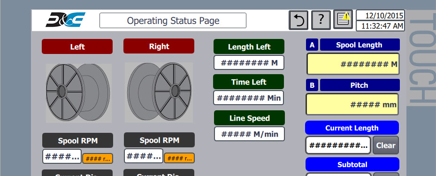Click the orange rpm field under Right spool
The image size is (436, 176).
pyautogui.click(x=179, y=158)
